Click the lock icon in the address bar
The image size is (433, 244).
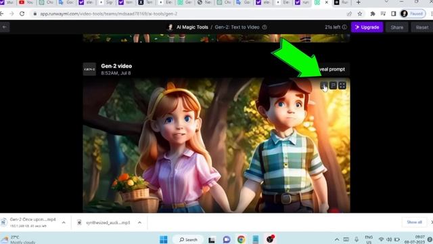[35, 14]
